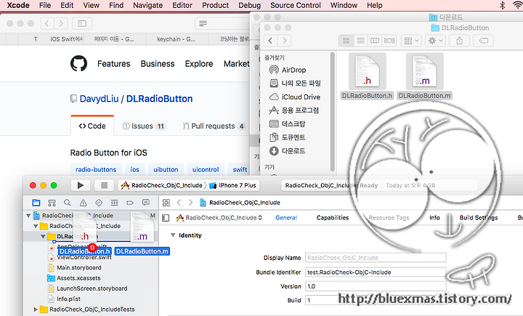The height and width of the screenshot is (316, 523).
Task: Open the Xcode Editor menu
Action: click(x=182, y=5)
